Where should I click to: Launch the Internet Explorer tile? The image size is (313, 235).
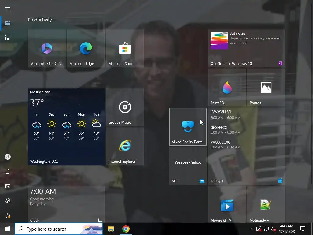125,146
